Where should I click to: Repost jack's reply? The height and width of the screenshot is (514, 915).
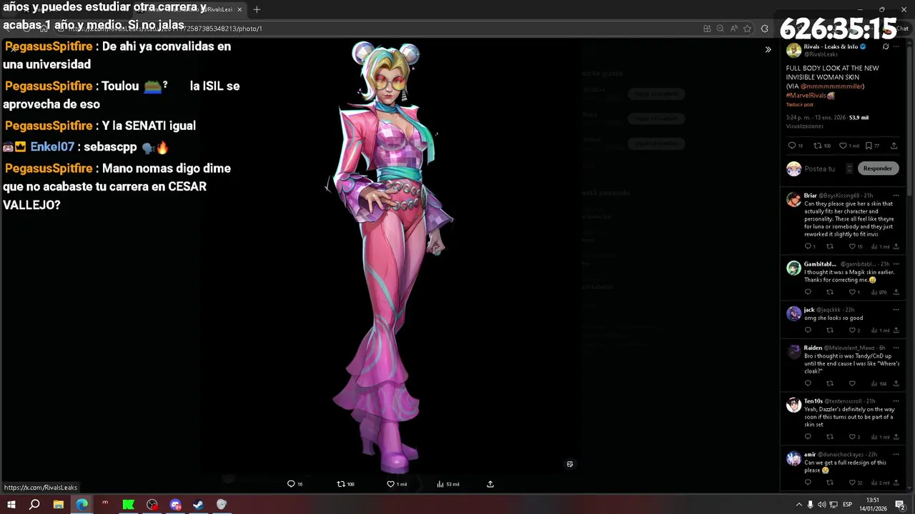pos(830,330)
